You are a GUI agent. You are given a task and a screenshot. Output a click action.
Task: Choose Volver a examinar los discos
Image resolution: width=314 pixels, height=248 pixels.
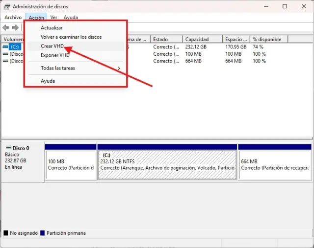tap(71, 37)
